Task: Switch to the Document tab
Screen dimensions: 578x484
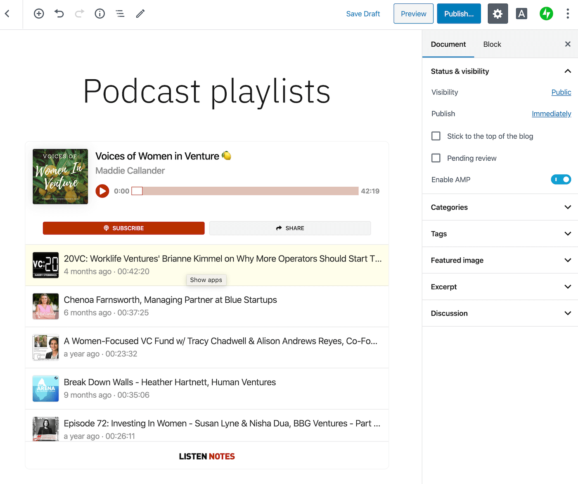Action: click(448, 44)
